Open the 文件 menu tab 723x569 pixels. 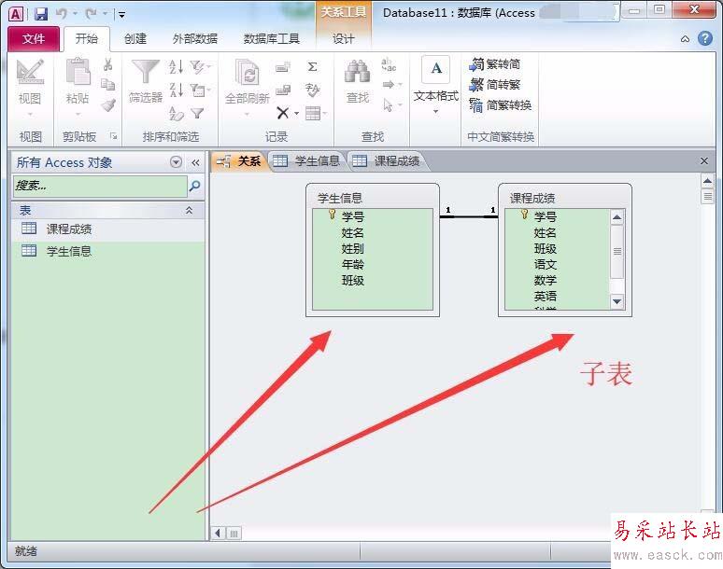coord(34,38)
